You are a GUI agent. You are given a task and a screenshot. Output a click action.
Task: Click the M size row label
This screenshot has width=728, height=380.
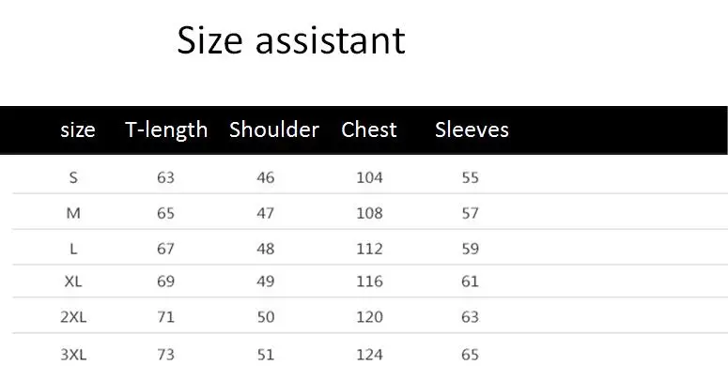[x=73, y=213]
